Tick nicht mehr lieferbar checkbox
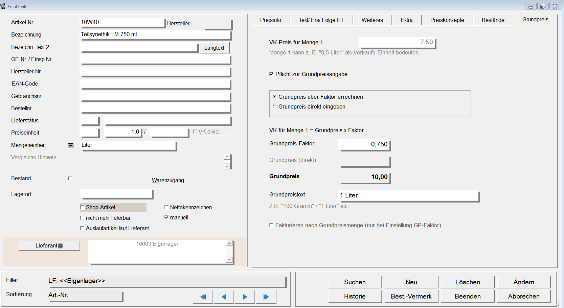Viewport: 564px width, 308px height. [82, 218]
